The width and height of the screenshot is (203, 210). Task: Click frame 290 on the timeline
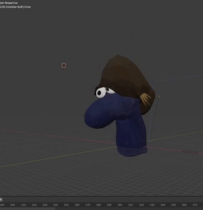(109, 205)
